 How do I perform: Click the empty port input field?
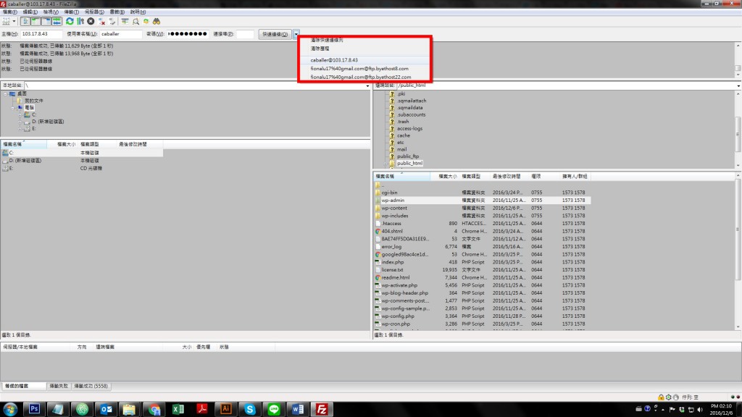pyautogui.click(x=245, y=34)
